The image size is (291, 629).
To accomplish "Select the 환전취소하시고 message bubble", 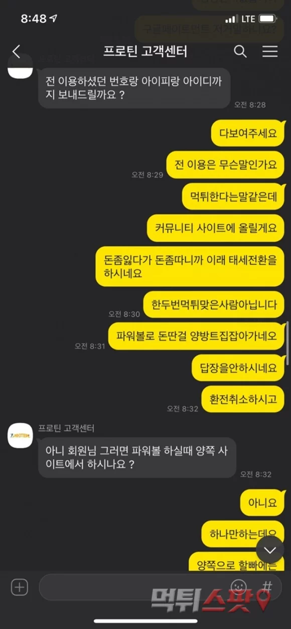I will tap(243, 399).
